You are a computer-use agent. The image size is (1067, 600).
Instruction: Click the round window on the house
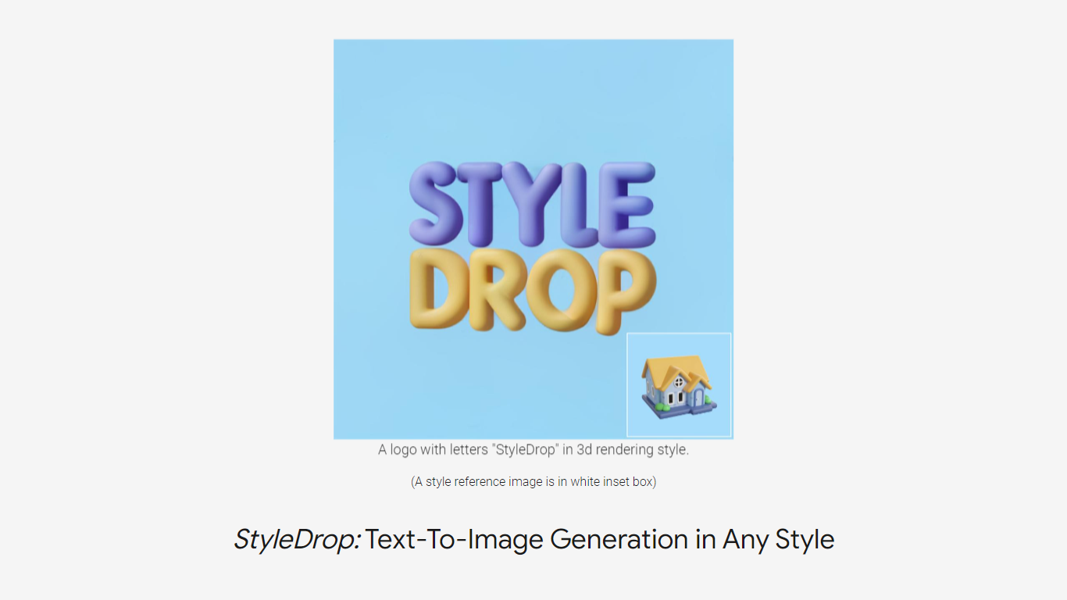tap(680, 382)
